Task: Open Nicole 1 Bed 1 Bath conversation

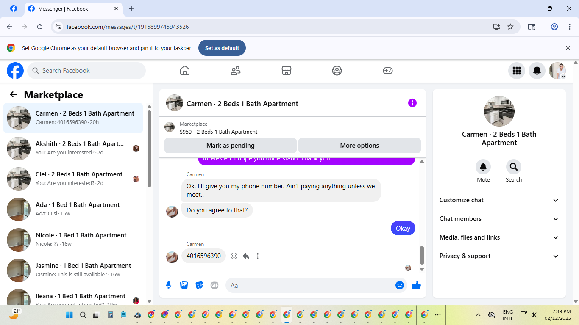Action: tap(73, 240)
